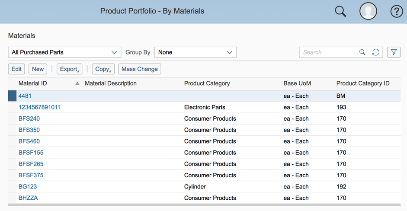Screen dimensions: 407x211
Task: Select the row selector for material 4481
Action: coord(12,96)
